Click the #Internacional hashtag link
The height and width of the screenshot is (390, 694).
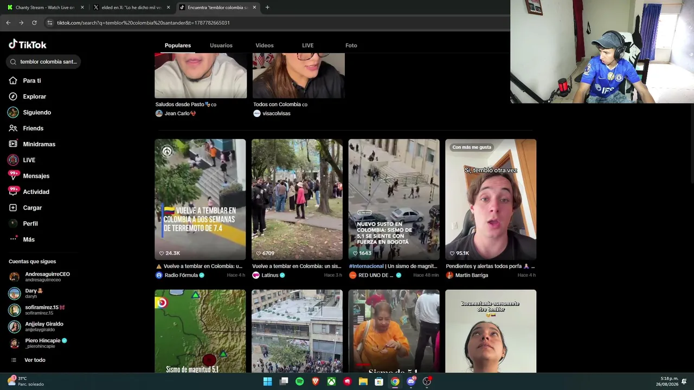[x=367, y=266]
